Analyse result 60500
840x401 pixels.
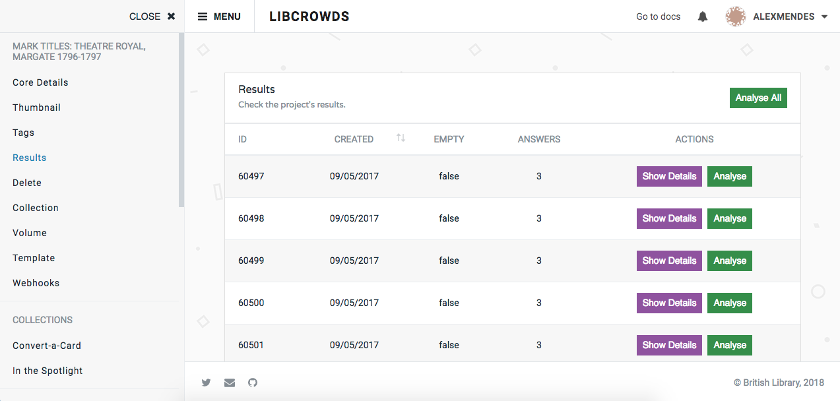click(729, 303)
